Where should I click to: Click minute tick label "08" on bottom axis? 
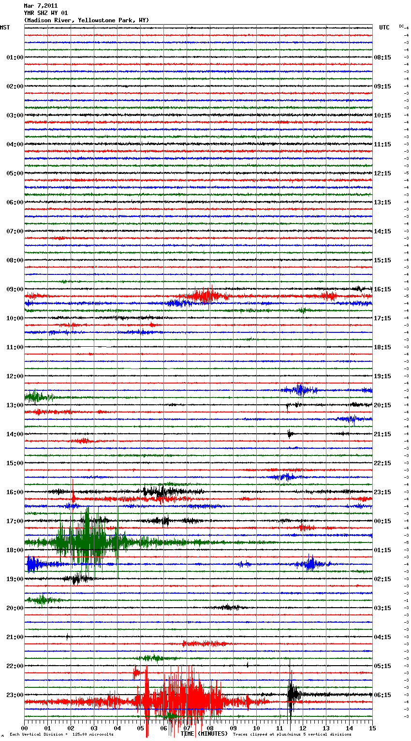click(210, 728)
